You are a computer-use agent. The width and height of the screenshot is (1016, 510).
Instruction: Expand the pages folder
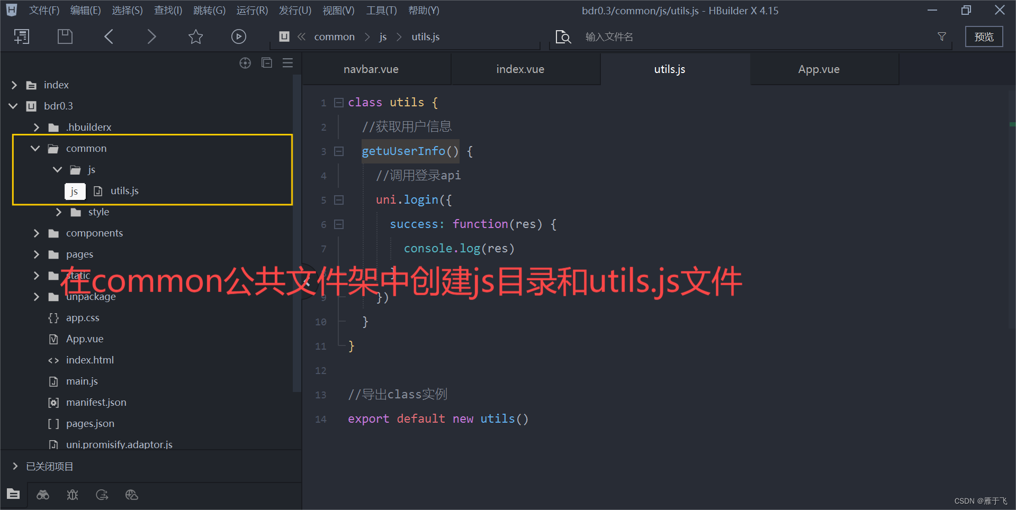(x=36, y=254)
